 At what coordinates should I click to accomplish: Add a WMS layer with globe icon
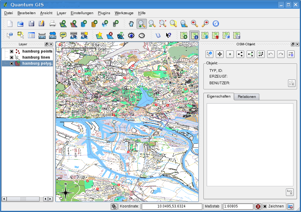105,24
